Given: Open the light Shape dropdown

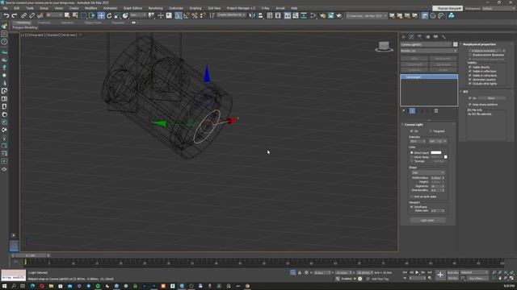Looking at the screenshot, I should click(x=428, y=172).
